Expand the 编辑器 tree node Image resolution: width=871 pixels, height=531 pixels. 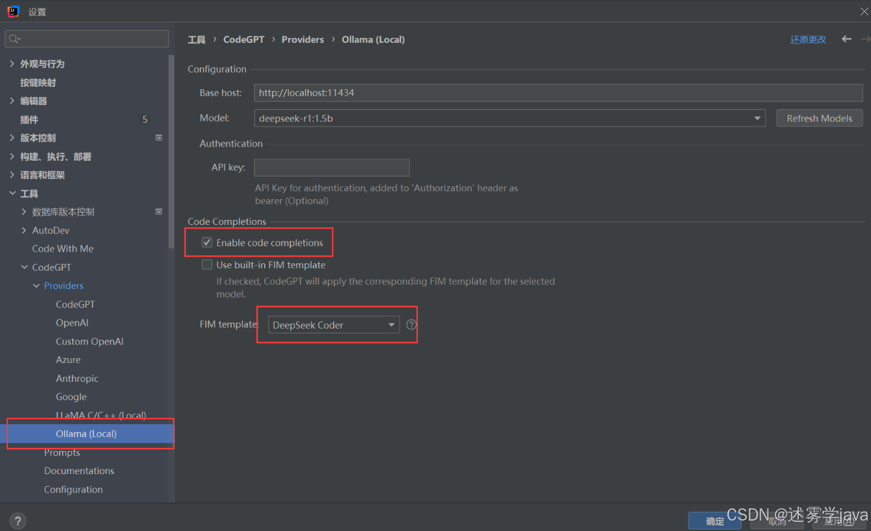12,101
